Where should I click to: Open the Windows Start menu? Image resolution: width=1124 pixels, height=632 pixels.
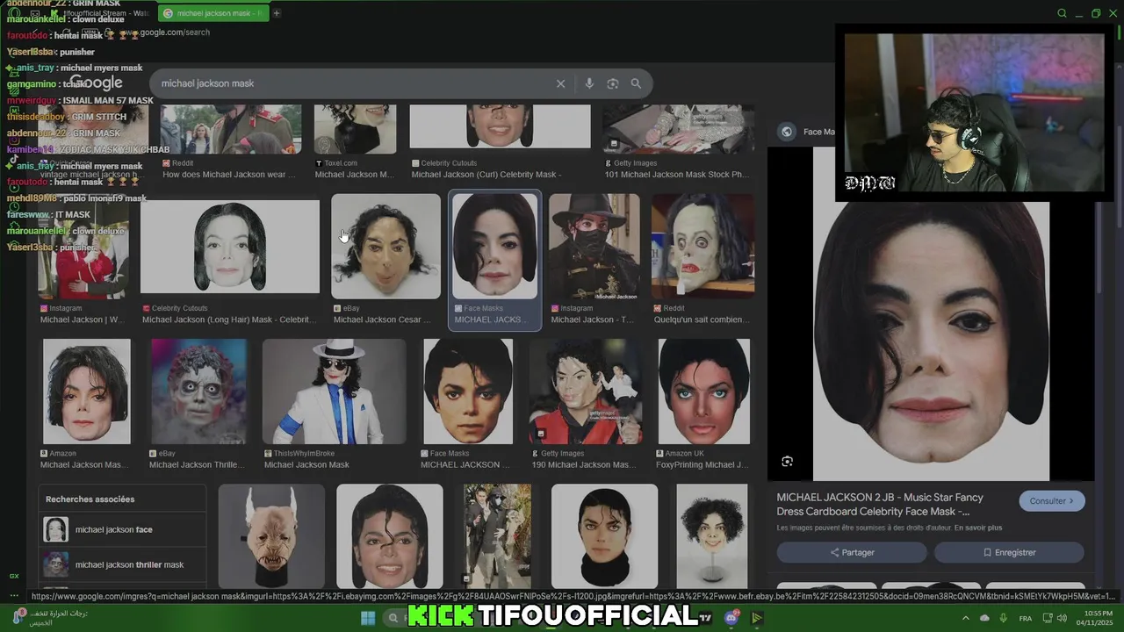click(368, 618)
